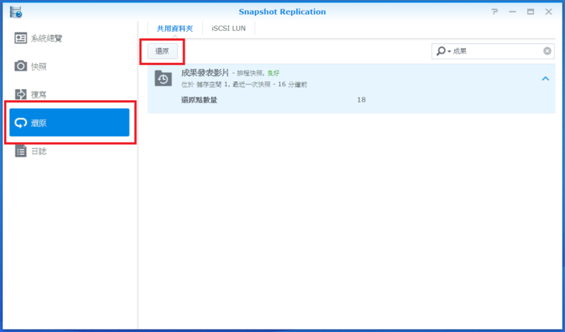Click the recovery loop icon in the sidebar
The height and width of the screenshot is (332, 565).
coord(20,123)
